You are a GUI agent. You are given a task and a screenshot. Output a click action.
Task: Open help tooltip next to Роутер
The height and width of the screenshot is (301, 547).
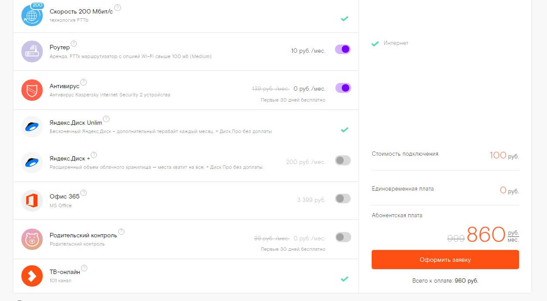74,44
